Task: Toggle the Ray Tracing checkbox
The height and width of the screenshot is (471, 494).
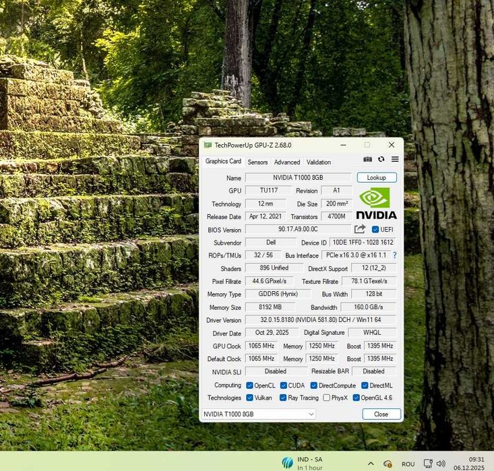Action: coord(283,398)
